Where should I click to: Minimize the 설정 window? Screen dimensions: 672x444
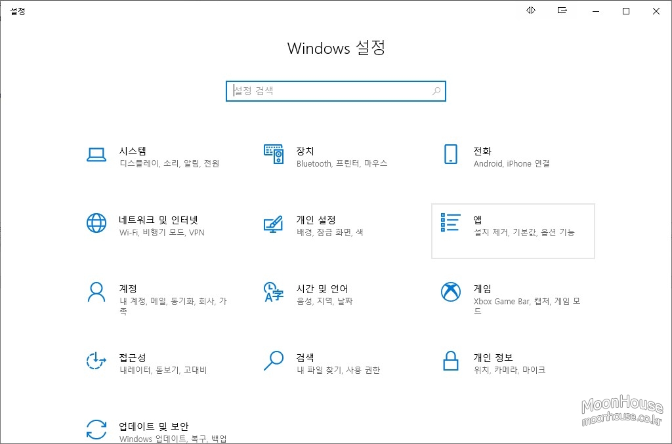(x=596, y=11)
